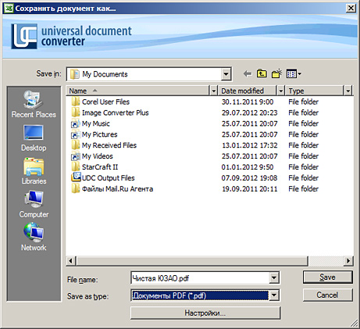Select the 'StarCraft II' name text

pyautogui.click(x=100, y=167)
